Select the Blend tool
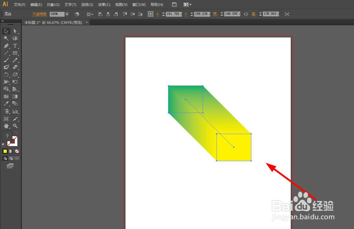The height and width of the screenshot is (229, 354). point(15,103)
